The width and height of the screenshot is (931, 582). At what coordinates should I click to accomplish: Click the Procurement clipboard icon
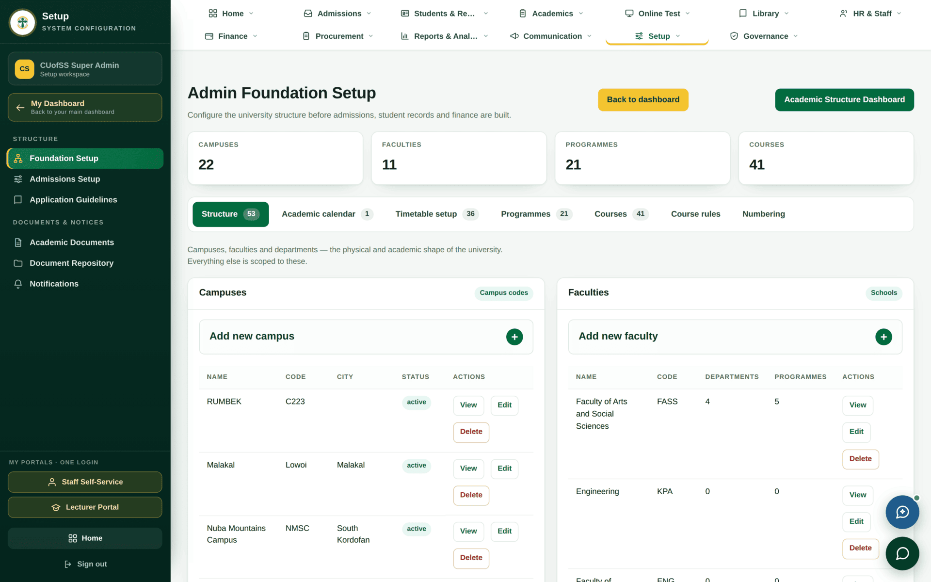306,36
